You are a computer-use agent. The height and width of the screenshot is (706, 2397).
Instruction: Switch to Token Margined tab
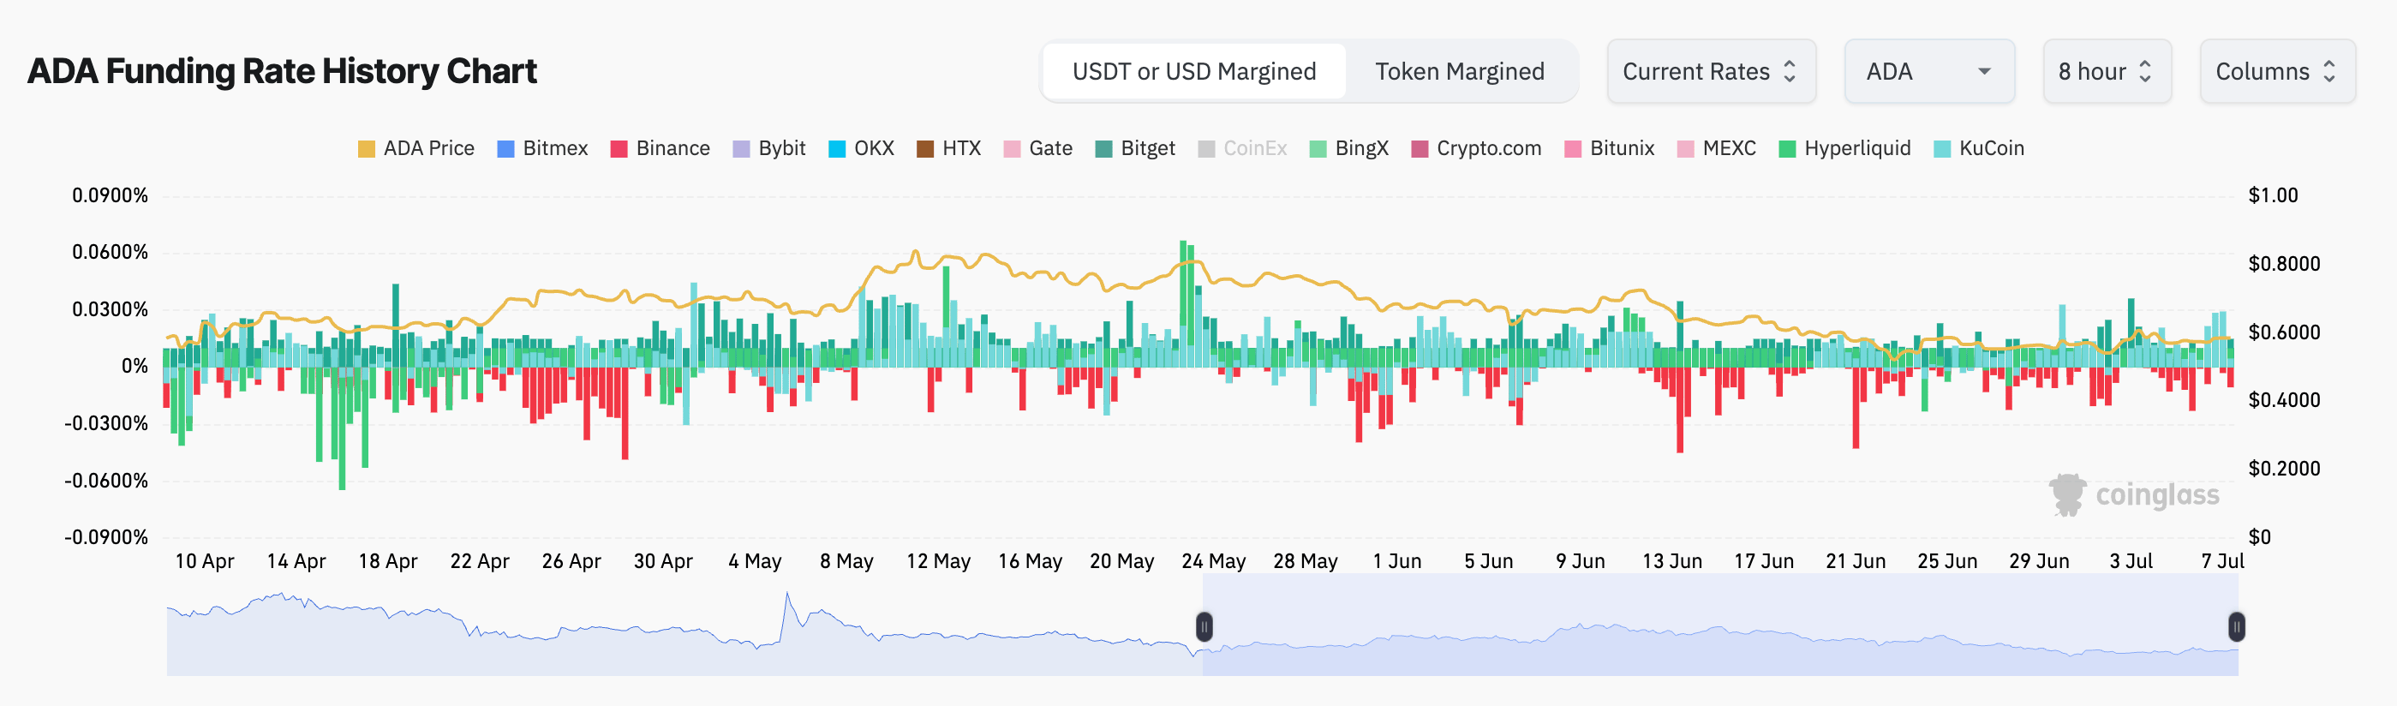1459,72
